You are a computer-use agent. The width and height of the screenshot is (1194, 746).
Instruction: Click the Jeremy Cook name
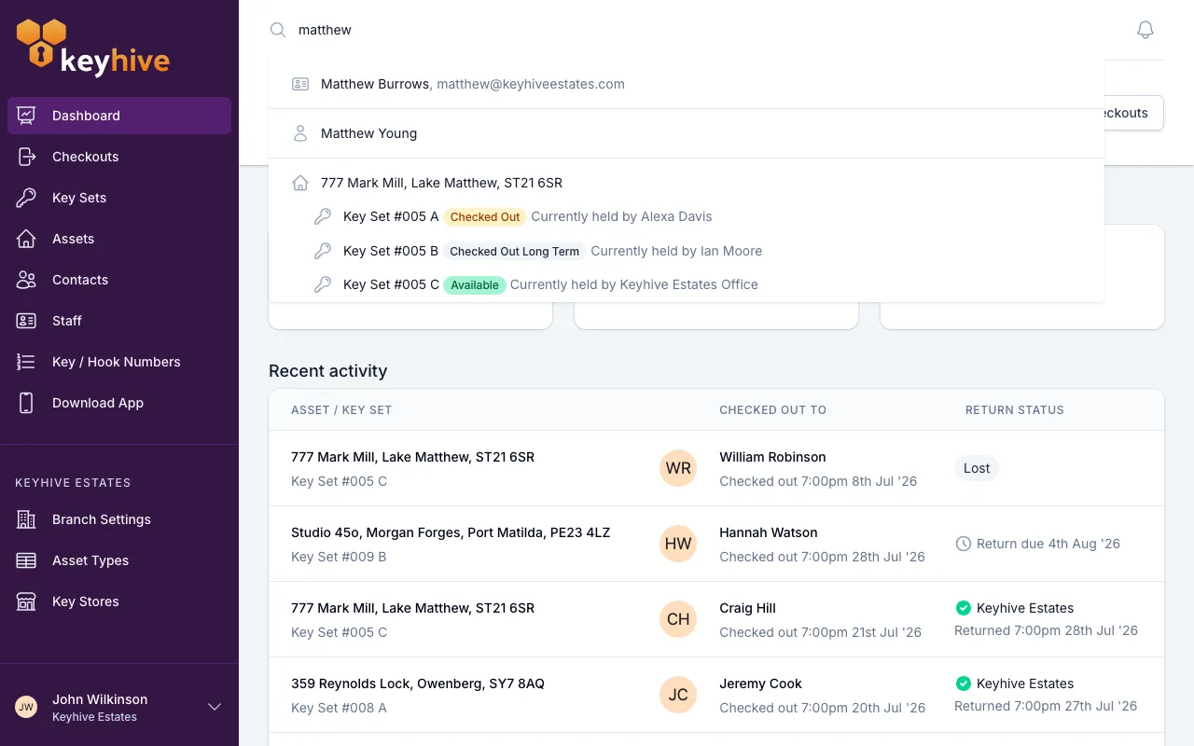tap(761, 684)
